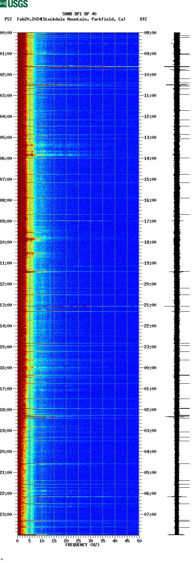192x563 pixels.
Task: Click the 40 Hz frequency tick label
Action: pyautogui.click(x=115, y=541)
